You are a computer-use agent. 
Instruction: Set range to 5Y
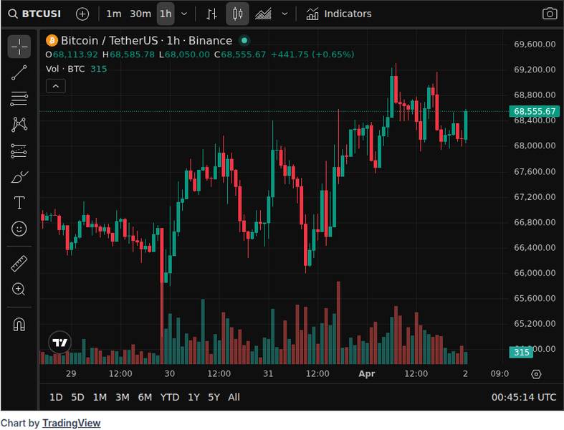tap(214, 397)
